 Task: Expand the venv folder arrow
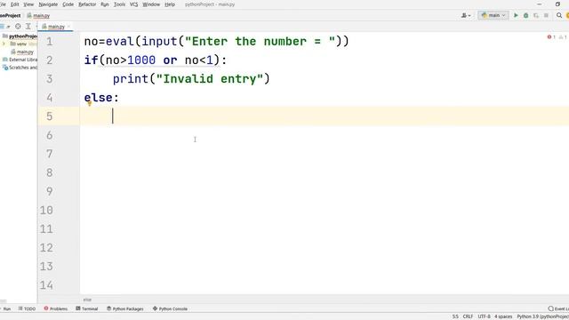pos(4,44)
